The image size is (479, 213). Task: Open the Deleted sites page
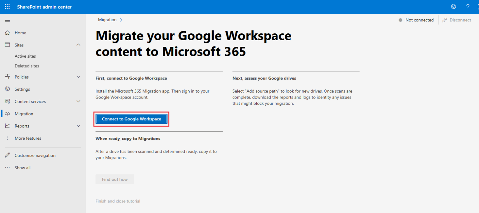26,66
